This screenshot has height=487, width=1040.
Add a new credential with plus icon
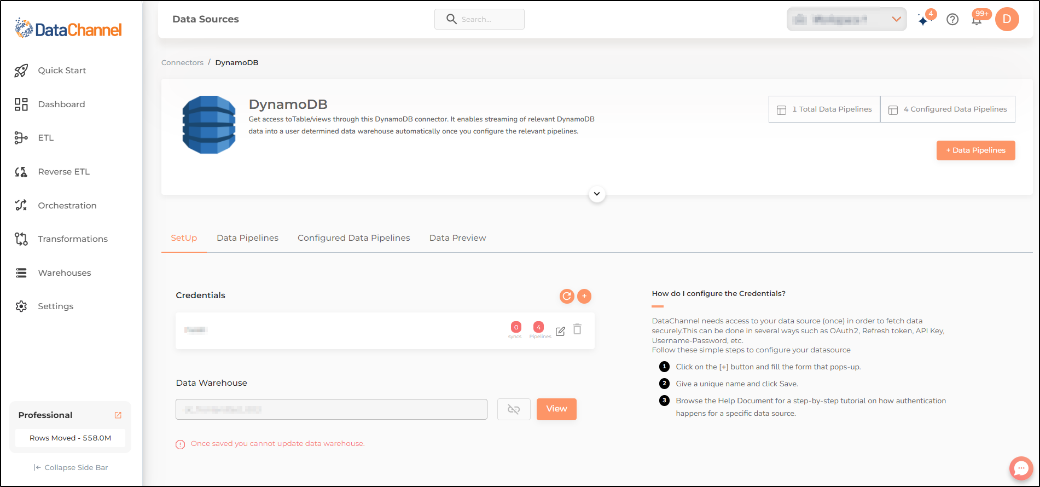(584, 296)
